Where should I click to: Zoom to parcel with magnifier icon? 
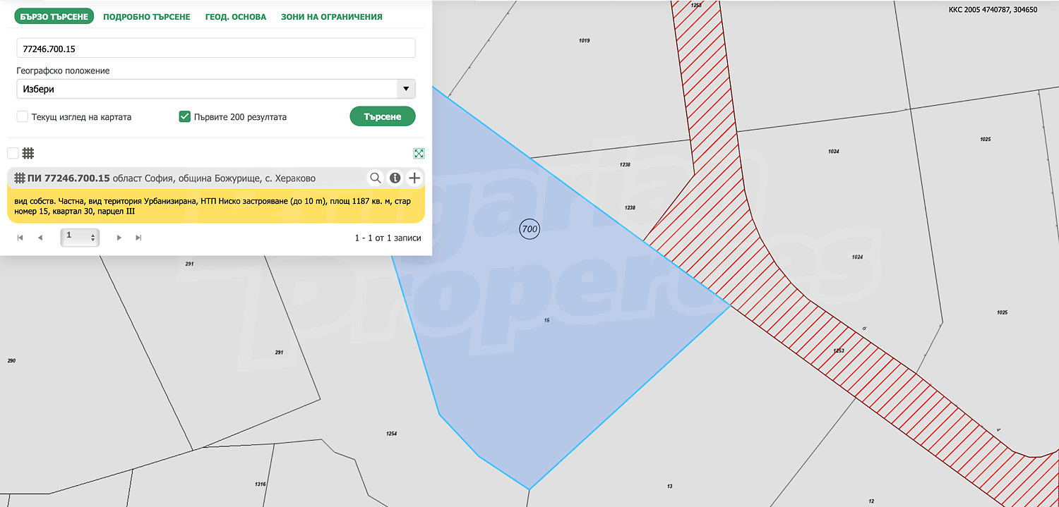coord(376,178)
